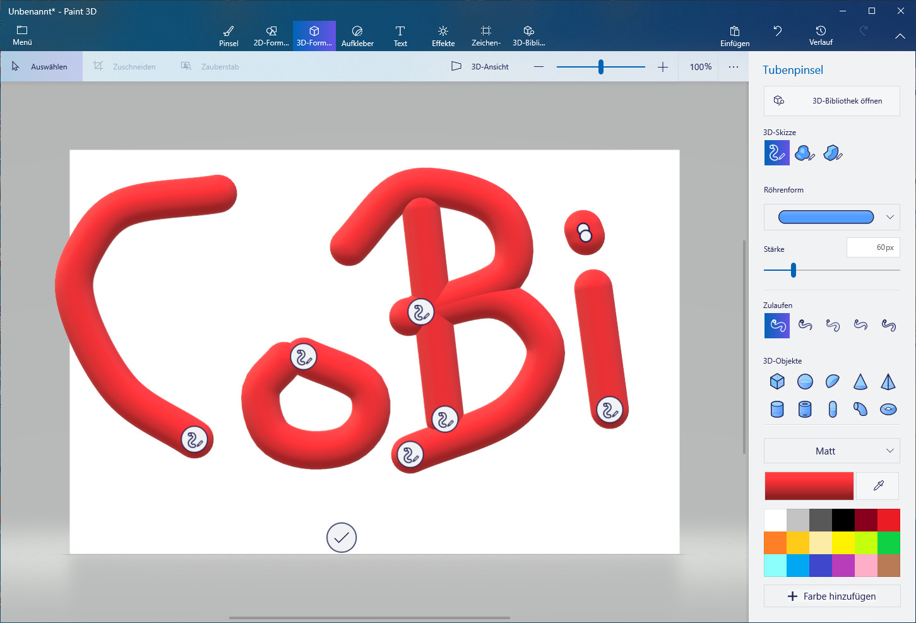The height and width of the screenshot is (623, 916).
Task: Open the Menü
Action: coord(22,35)
